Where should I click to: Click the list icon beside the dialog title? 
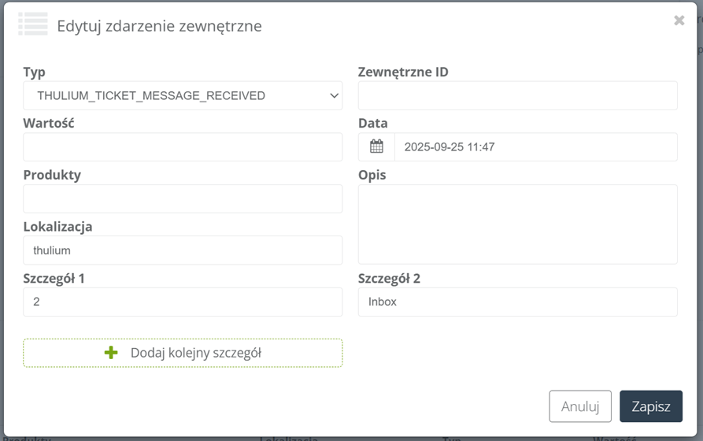click(x=33, y=24)
